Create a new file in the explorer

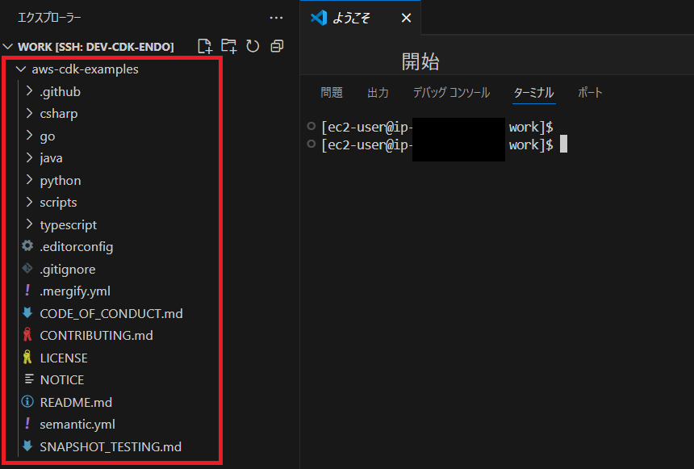[x=205, y=47]
